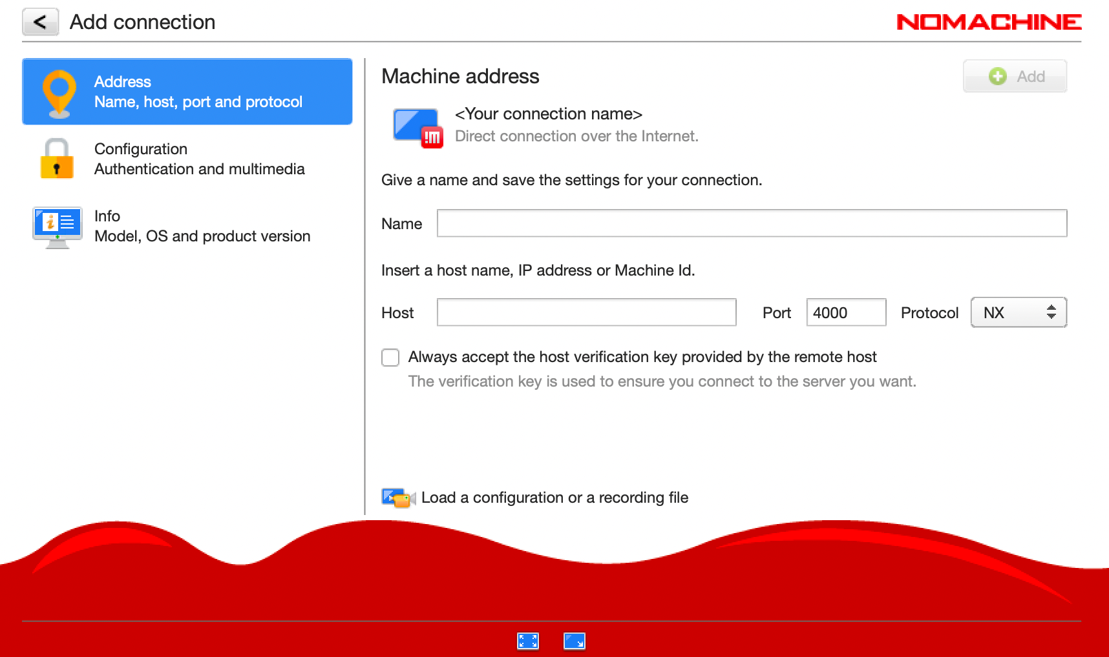Click the Info monitor icon
Screen dimensions: 1109x657
click(x=58, y=227)
